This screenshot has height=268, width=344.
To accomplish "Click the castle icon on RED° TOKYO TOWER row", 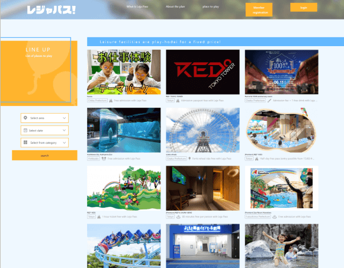I will pos(178,101).
